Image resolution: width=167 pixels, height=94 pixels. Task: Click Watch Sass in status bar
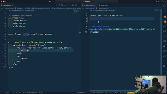click(81, 93)
